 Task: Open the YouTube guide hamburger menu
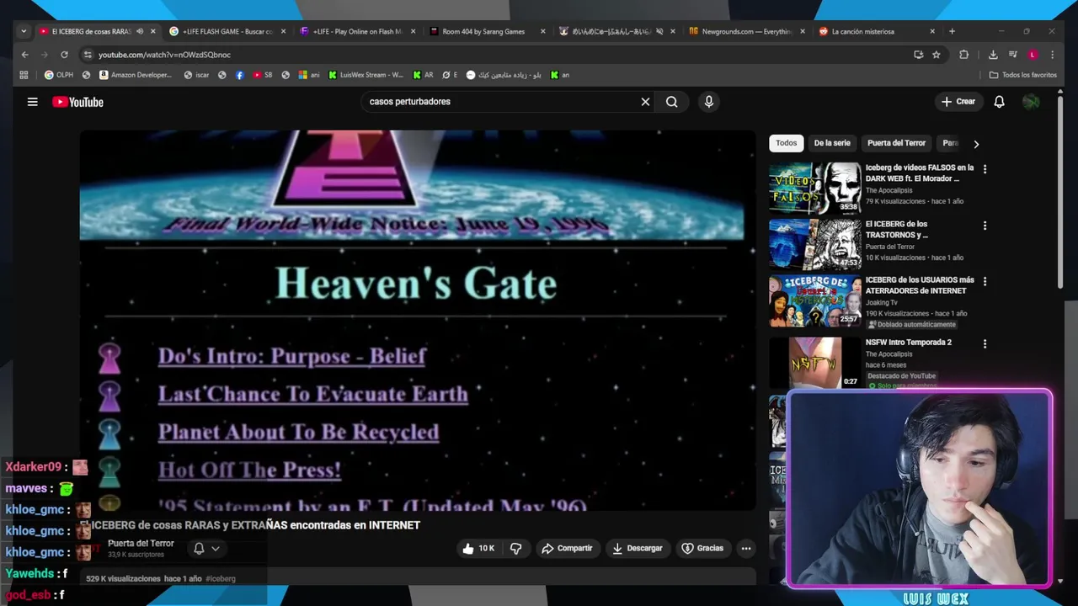click(x=32, y=102)
